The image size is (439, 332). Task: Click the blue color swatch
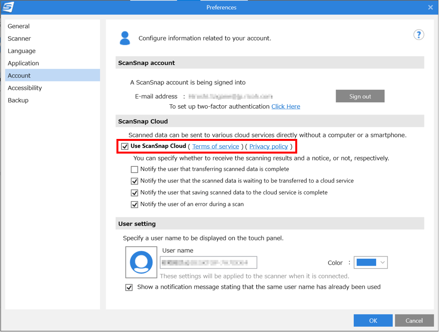tap(366, 262)
